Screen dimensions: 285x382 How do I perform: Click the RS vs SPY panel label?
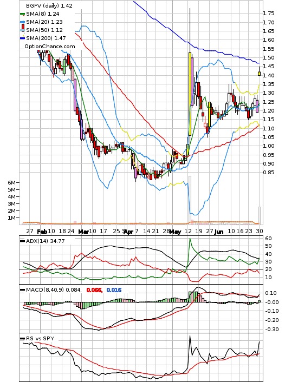(x=40, y=338)
